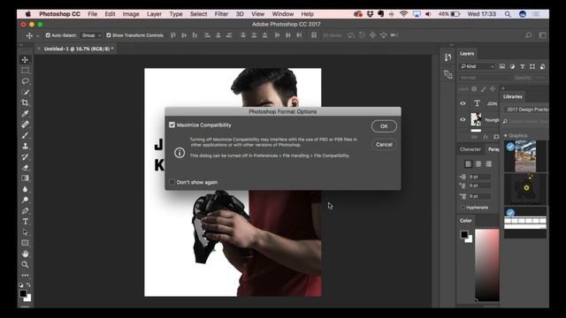The image size is (566, 318).
Task: Open the File menu
Action: click(92, 14)
